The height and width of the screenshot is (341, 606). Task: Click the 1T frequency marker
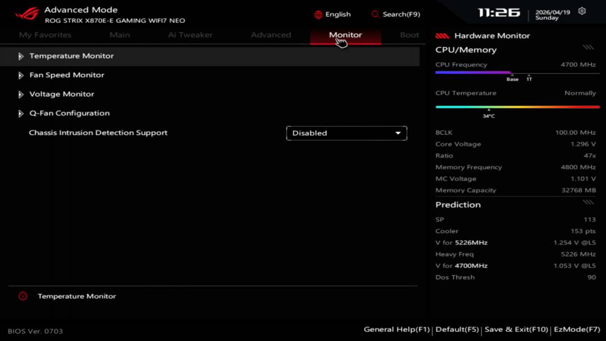coord(529,79)
